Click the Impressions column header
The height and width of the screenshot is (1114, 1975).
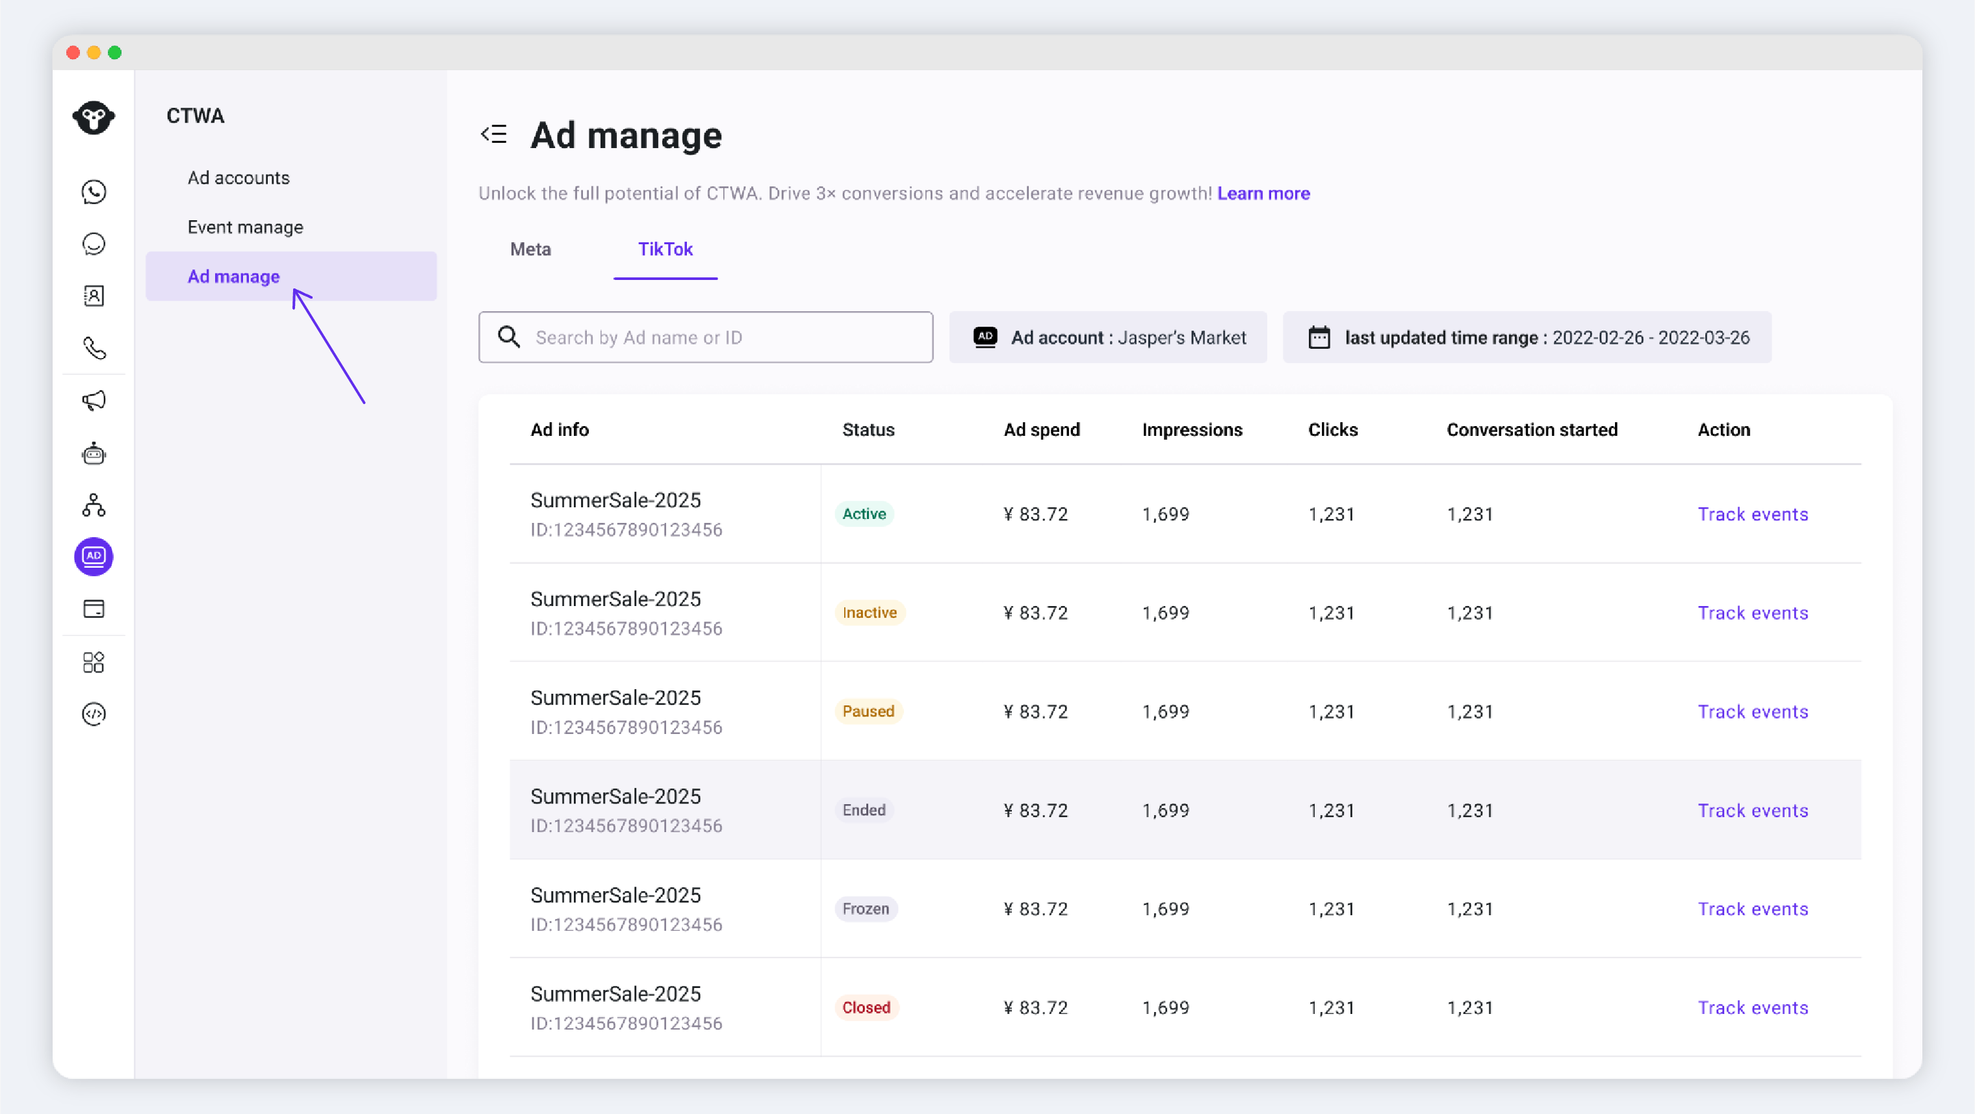[x=1192, y=430]
